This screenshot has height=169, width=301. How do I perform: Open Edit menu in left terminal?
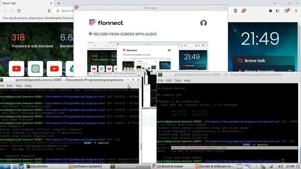pos(9,85)
